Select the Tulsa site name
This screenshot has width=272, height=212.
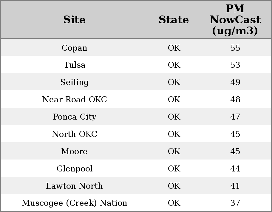click(74, 65)
